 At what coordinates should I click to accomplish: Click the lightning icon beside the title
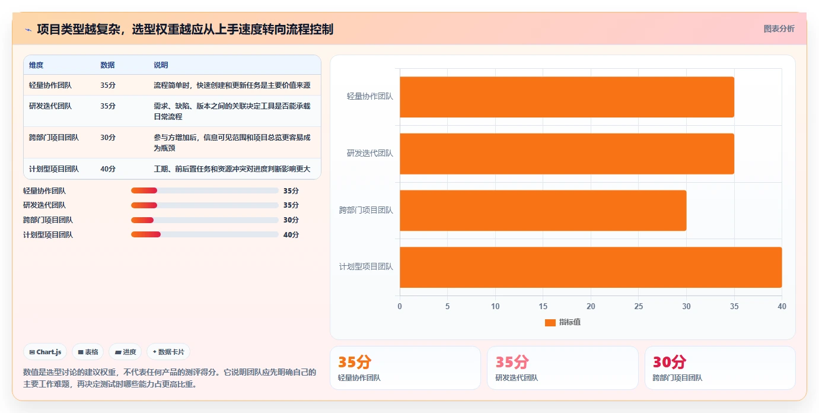point(28,29)
